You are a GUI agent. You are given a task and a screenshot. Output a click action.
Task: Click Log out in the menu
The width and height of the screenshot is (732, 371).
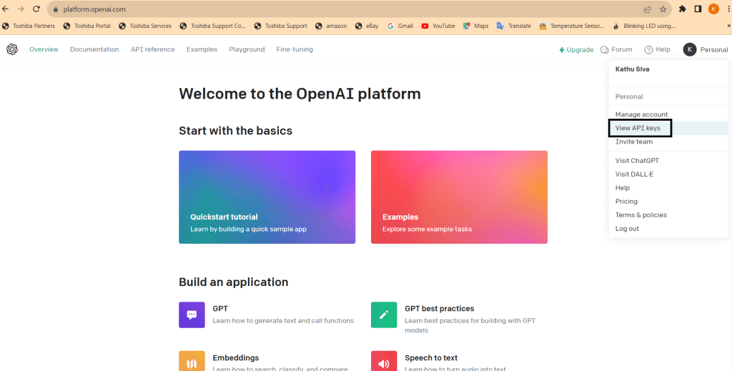click(627, 229)
